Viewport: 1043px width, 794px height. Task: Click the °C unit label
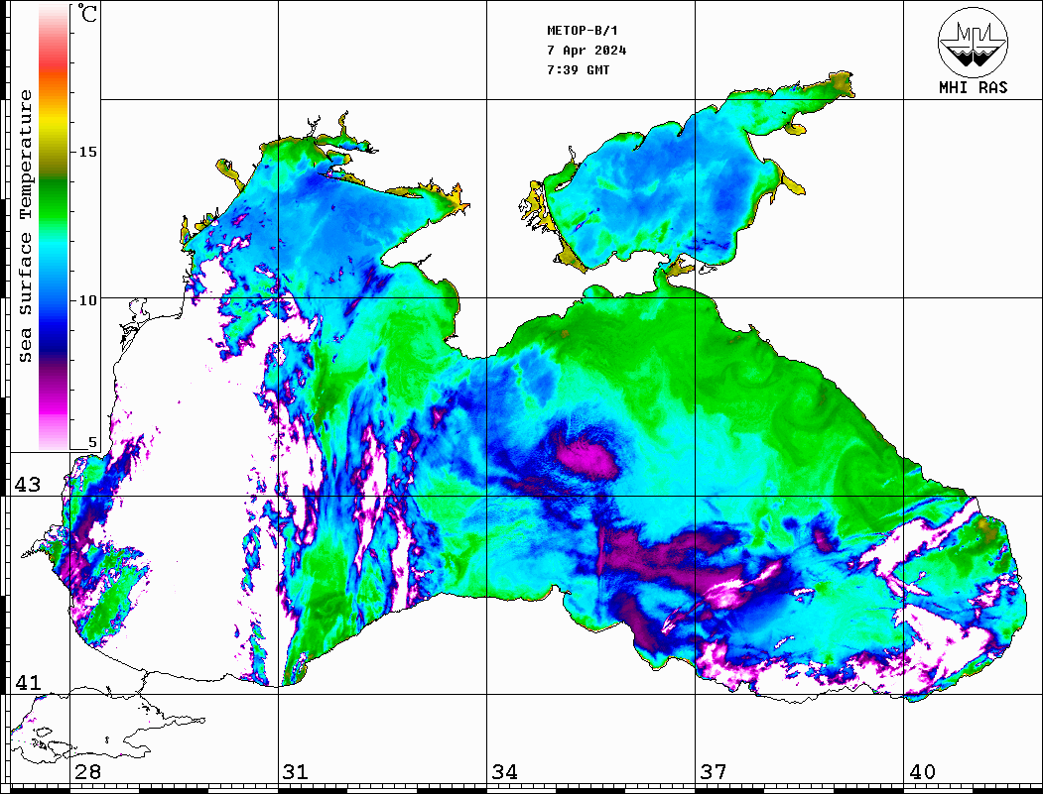[x=86, y=13]
